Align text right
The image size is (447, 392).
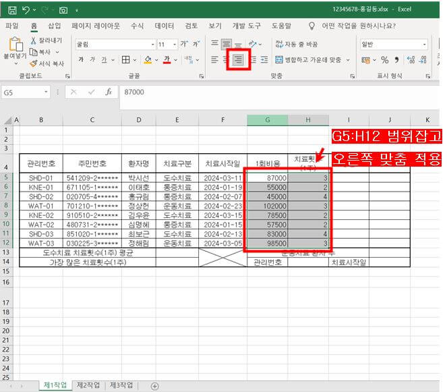[x=238, y=59]
